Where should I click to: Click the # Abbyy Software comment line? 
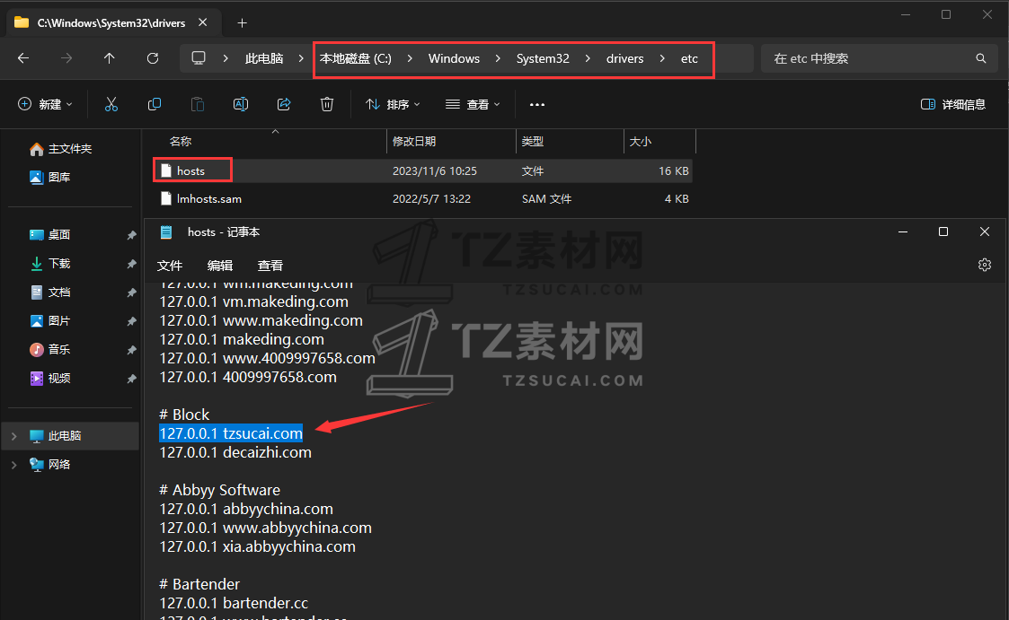click(x=220, y=490)
